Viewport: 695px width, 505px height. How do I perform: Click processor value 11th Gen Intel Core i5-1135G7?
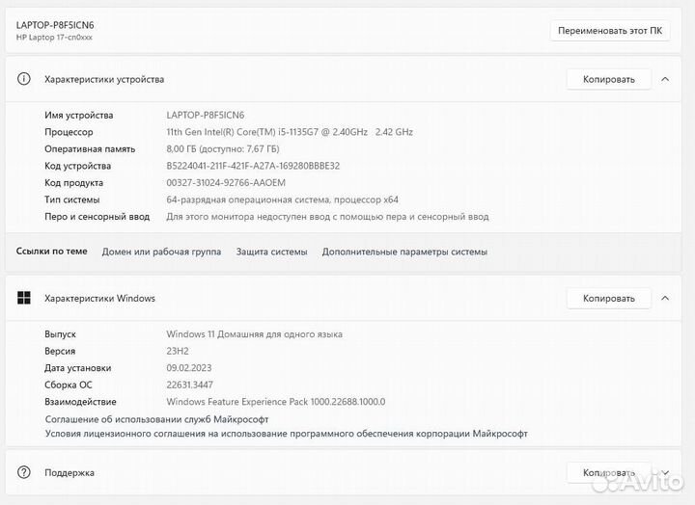(x=290, y=132)
